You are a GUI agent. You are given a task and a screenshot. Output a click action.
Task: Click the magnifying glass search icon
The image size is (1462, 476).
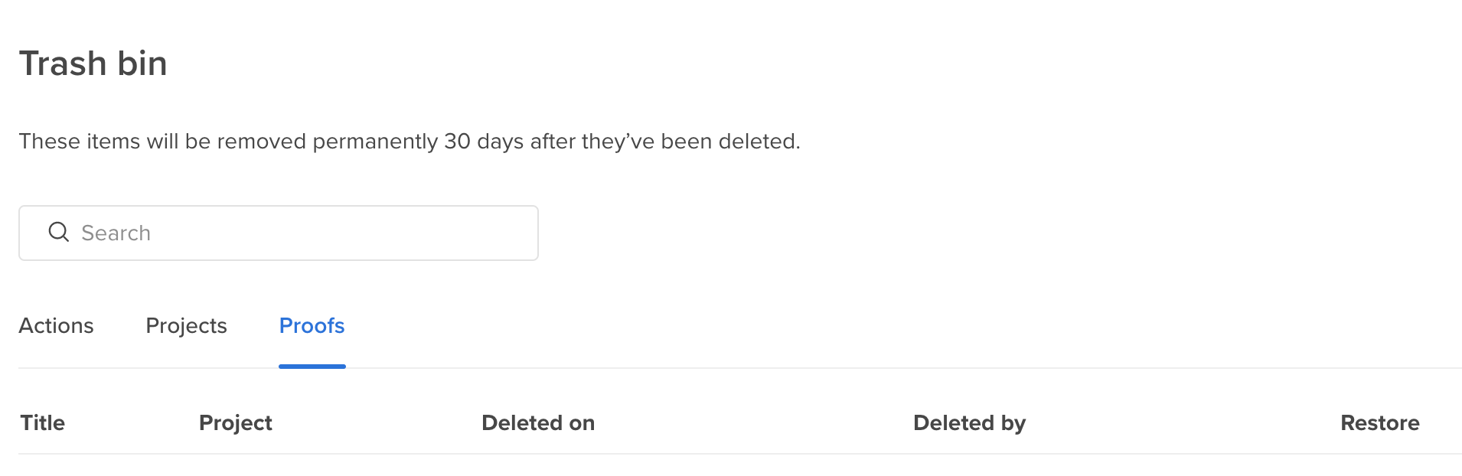click(x=59, y=232)
